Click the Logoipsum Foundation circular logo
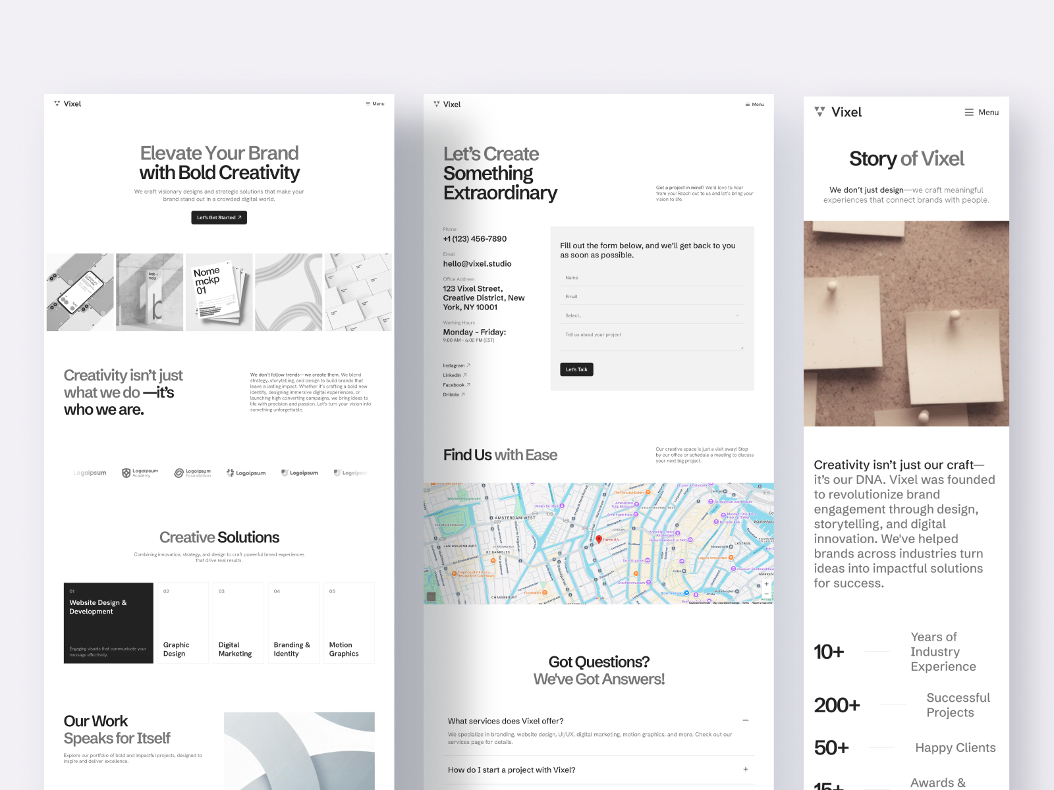The height and width of the screenshot is (790, 1054). click(x=192, y=473)
